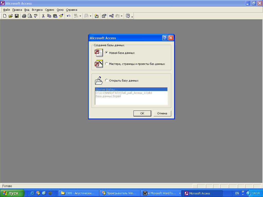263x197 pixels.
Task: Open the Правка menu
Action: click(x=17, y=10)
